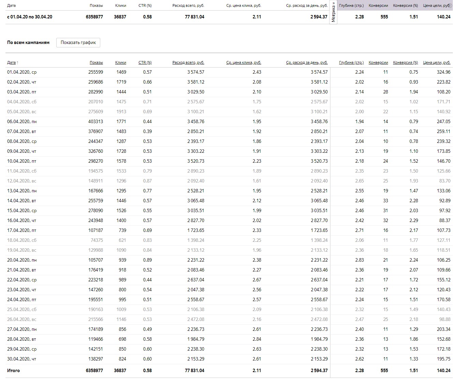This screenshot has height=382, width=460.
Task: Select Расход всего value 3 581.12 for 02.04.2020
Action: pyautogui.click(x=196, y=82)
